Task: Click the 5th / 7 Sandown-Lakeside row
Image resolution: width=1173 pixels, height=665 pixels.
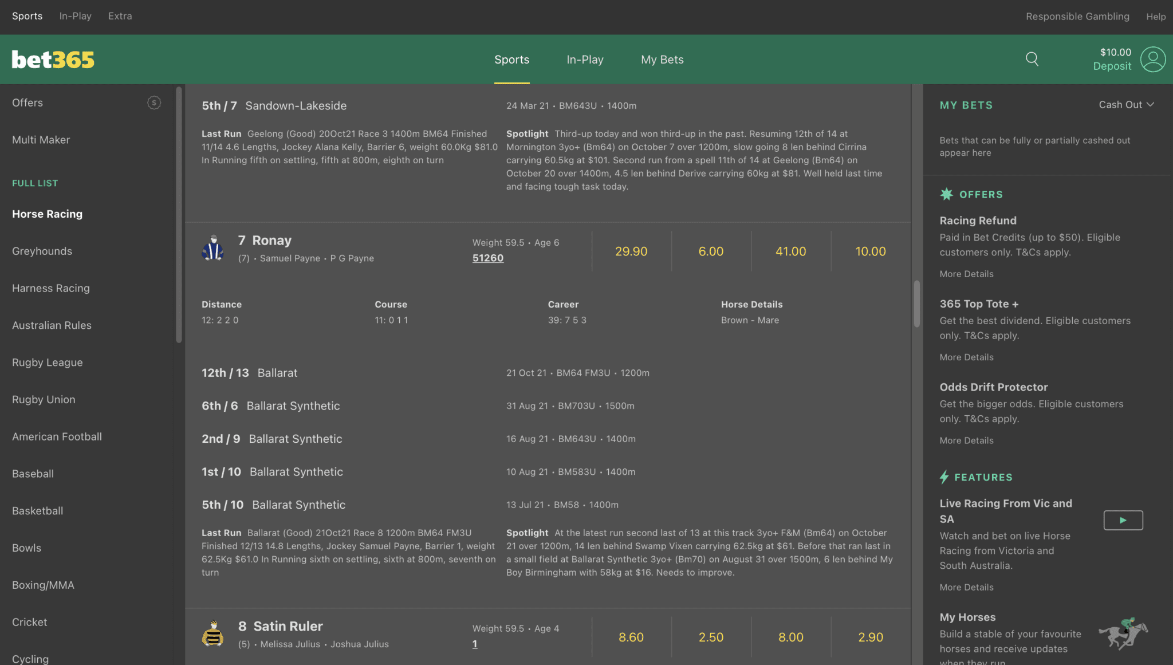Action: (x=548, y=106)
